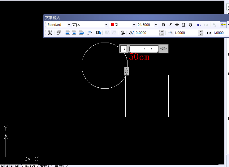Screen dimensions: 229x167
Task: Switch to the Model tab
Action: coord(29,166)
